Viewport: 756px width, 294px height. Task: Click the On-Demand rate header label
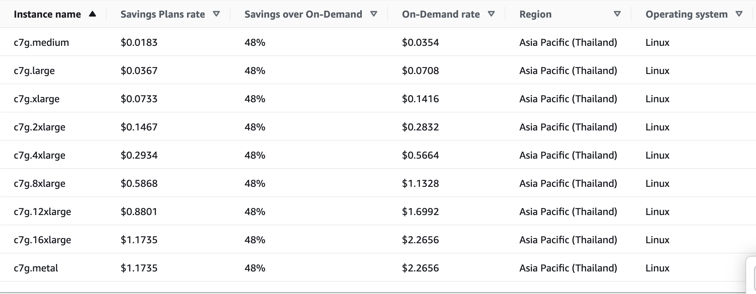pyautogui.click(x=441, y=14)
